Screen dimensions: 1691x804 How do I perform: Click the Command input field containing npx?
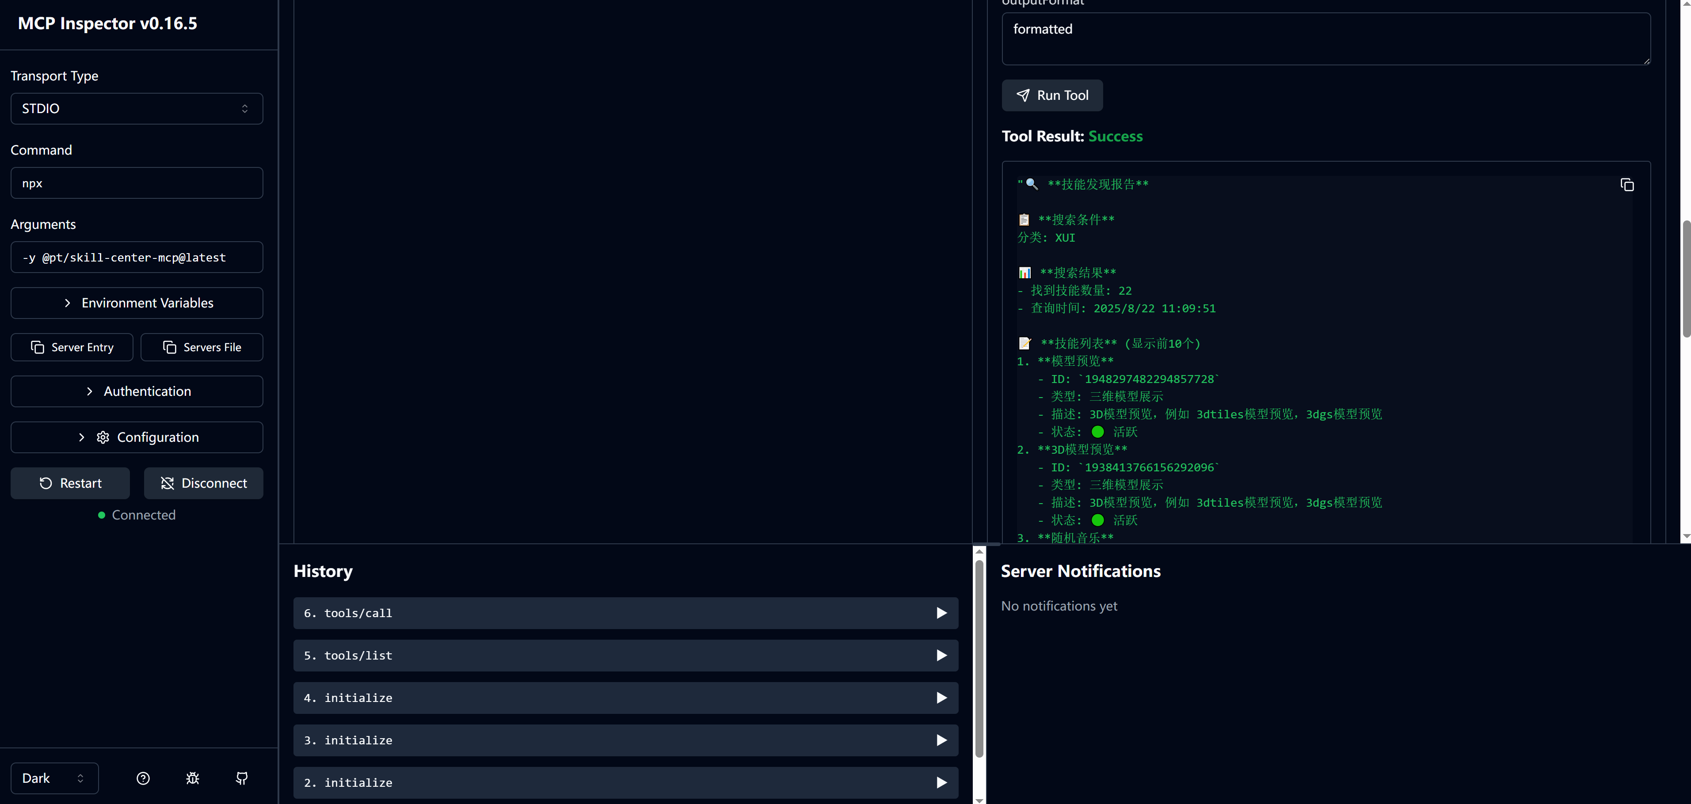(137, 183)
